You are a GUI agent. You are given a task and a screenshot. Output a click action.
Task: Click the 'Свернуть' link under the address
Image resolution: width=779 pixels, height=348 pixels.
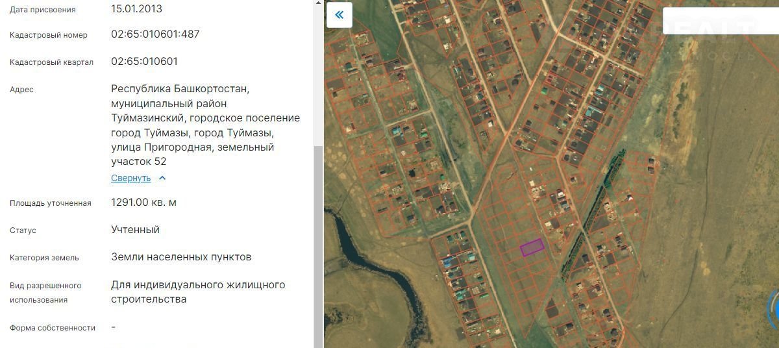(130, 178)
